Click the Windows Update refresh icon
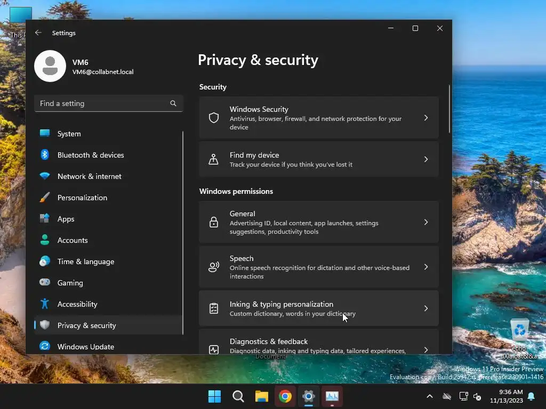Screen dimensions: 546x409 pos(45,346)
